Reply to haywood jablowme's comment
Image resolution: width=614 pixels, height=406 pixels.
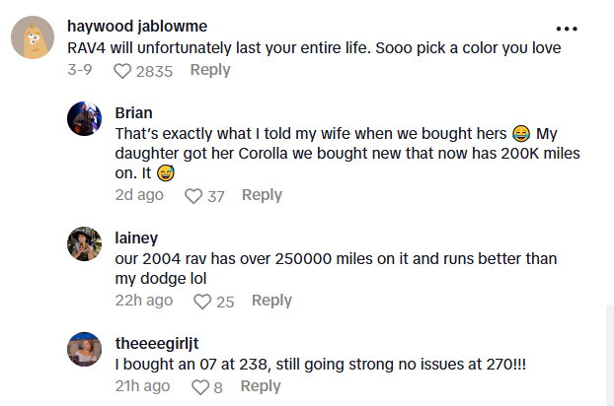pos(210,70)
